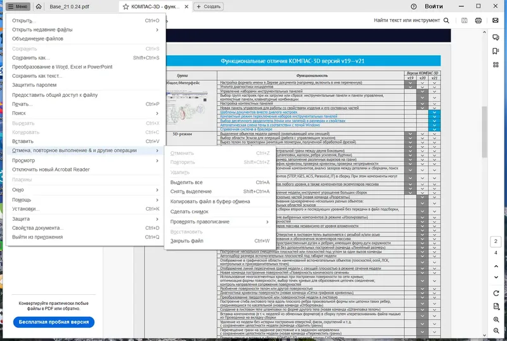Expand Отмена, повторное выполнение submenu
The image size is (507, 341).
pos(86,151)
